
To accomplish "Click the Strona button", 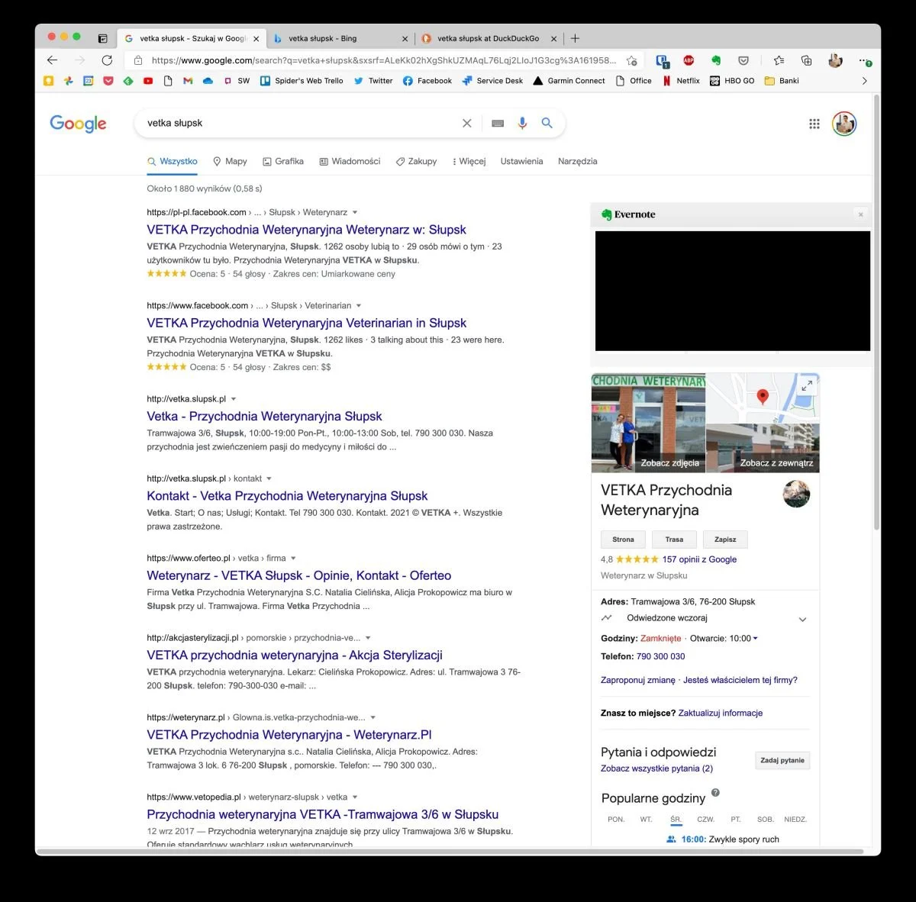I will [x=623, y=540].
